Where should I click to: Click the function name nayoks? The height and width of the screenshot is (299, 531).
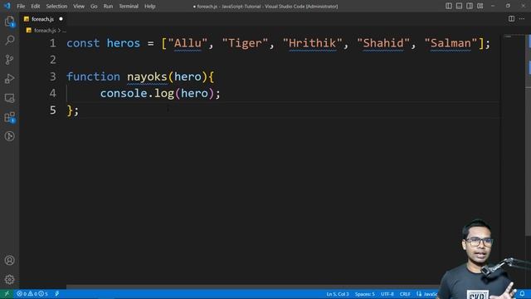[147, 77]
